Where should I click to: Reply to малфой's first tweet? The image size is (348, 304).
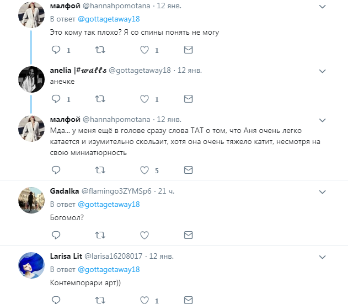(x=56, y=50)
